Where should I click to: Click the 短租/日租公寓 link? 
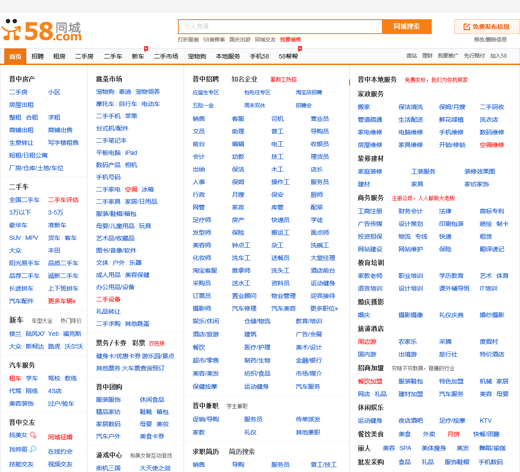(x=28, y=155)
